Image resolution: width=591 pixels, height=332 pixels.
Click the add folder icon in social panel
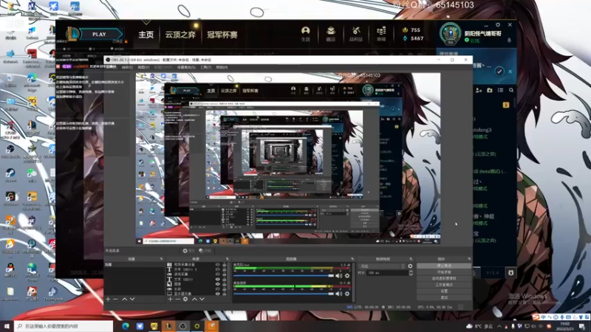pos(490,90)
